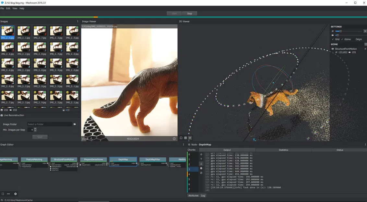The image size is (367, 202).
Task: Adjust the point size slider
Action: click(x=349, y=31)
